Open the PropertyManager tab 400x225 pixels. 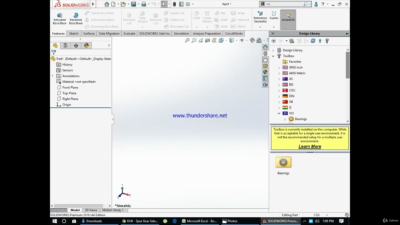(x=66, y=46)
